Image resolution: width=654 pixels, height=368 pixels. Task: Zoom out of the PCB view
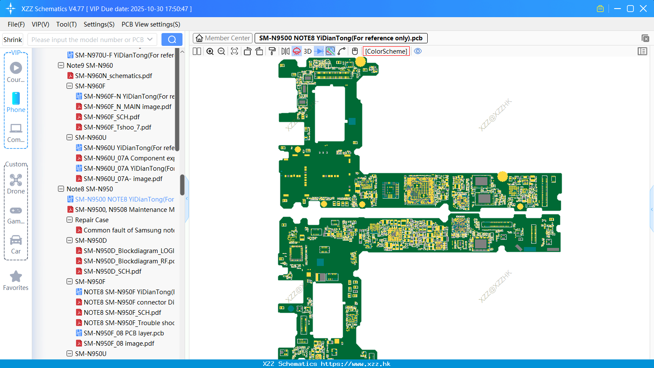click(x=222, y=51)
